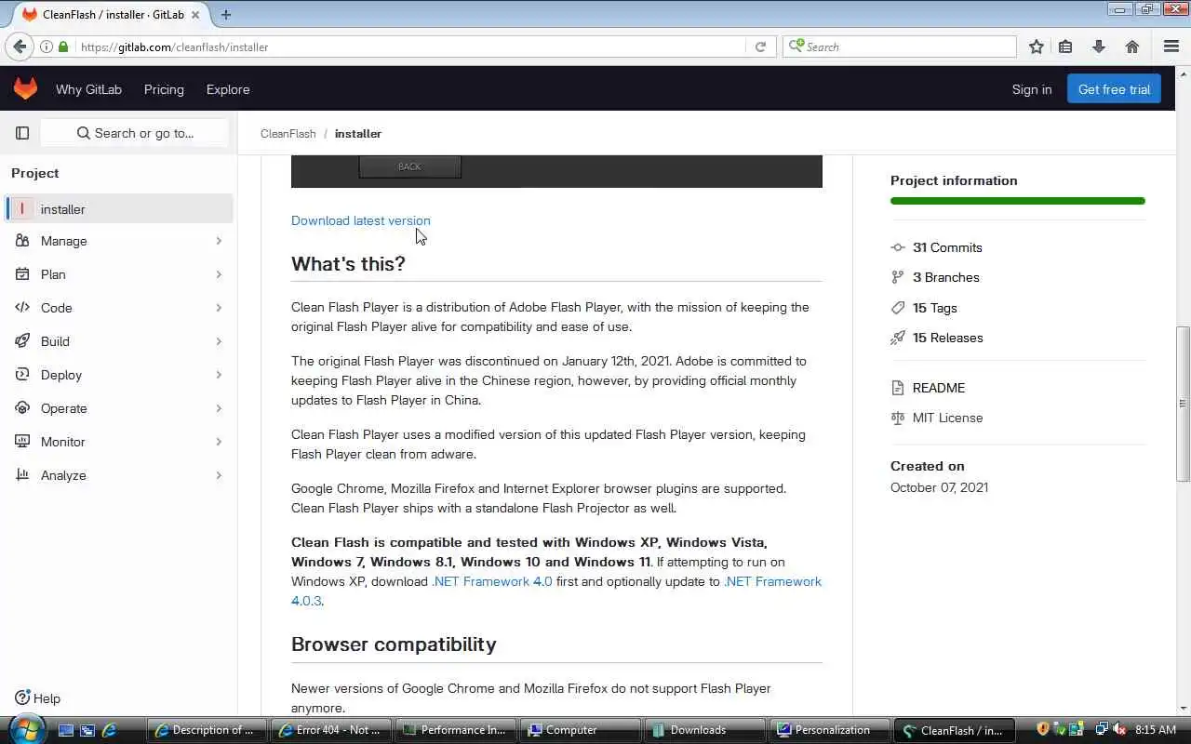This screenshot has height=744, width=1191.
Task: Open 3 Branches link
Action: point(946,277)
